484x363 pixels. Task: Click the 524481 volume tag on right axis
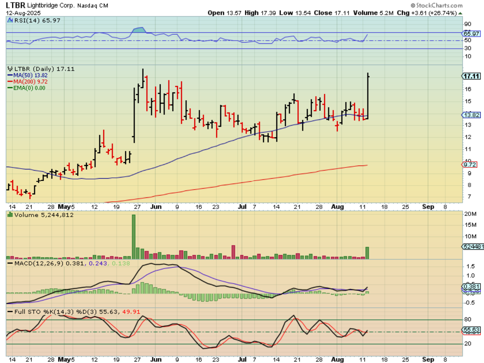[472, 247]
